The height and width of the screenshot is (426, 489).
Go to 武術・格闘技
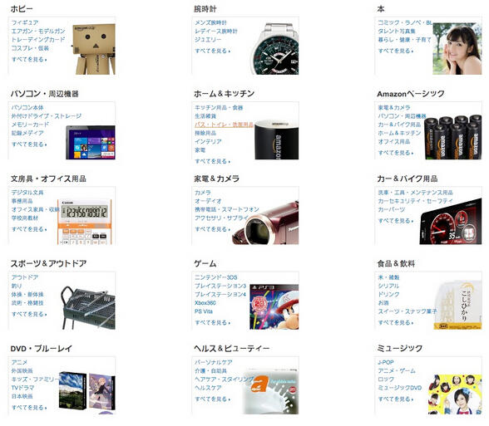pyautogui.click(x=27, y=302)
